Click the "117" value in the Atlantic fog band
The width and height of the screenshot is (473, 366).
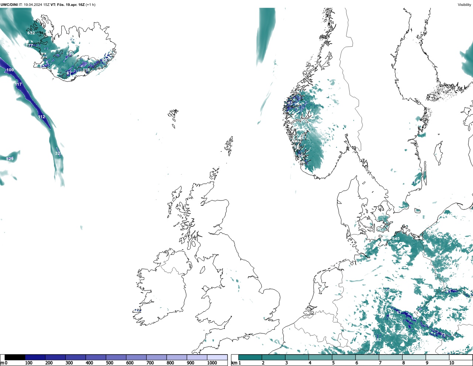18,84
